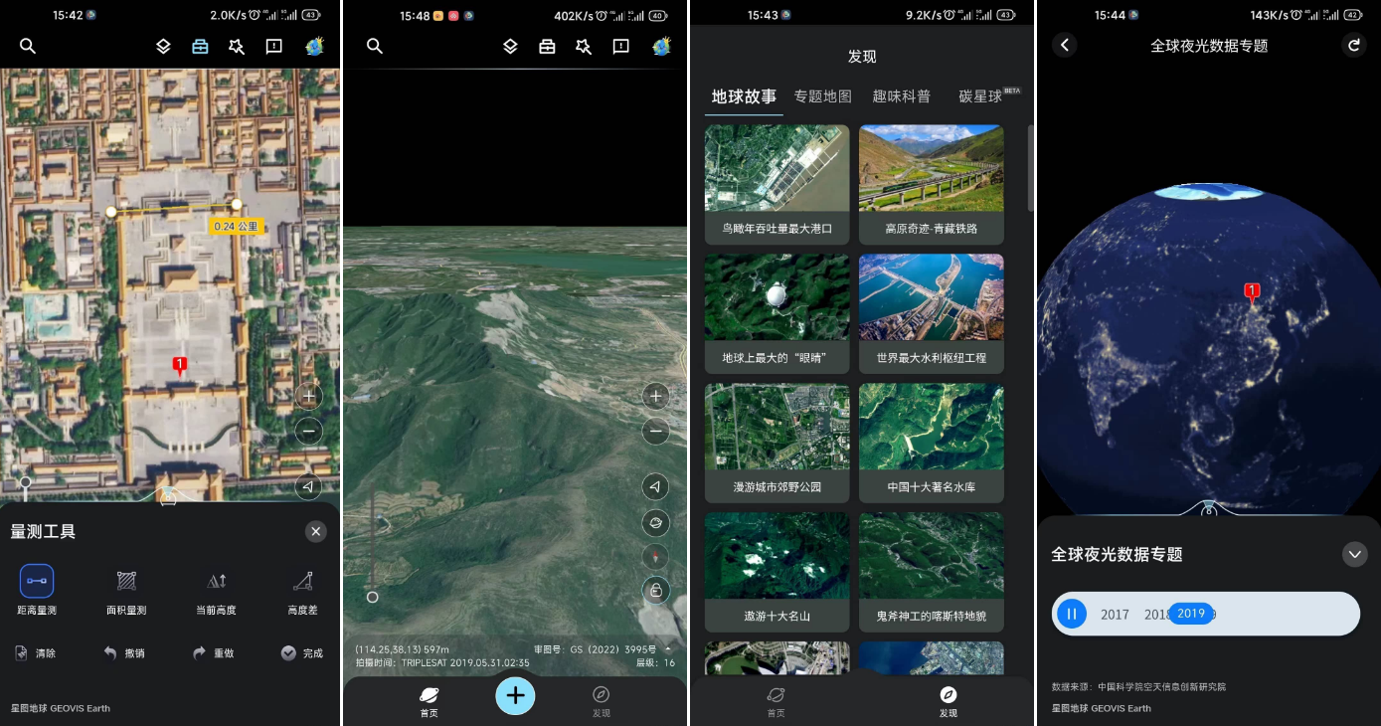This screenshot has height=726, width=1381.
Task: Open search on the measurement tool screen
Action: pyautogui.click(x=28, y=46)
